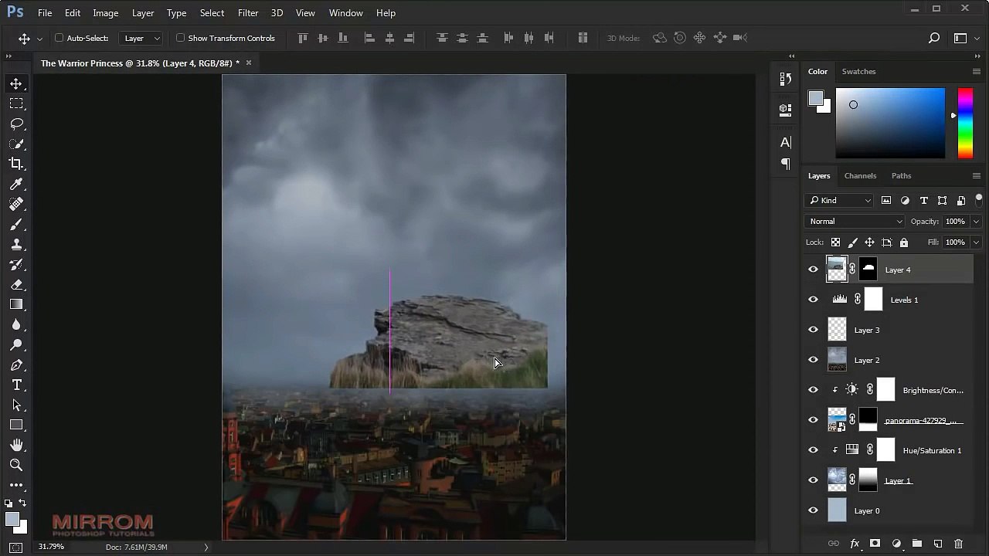Open the Filter menu
The height and width of the screenshot is (556, 989).
click(x=248, y=13)
